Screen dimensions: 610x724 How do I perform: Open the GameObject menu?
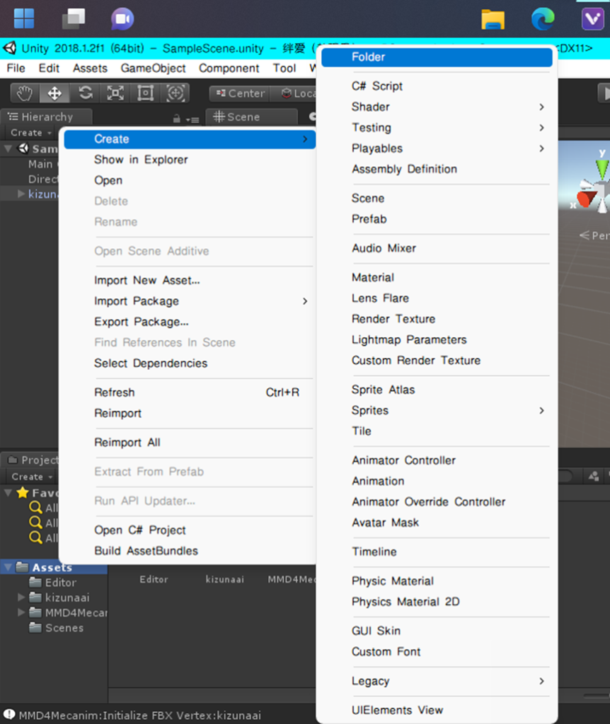[x=153, y=69]
